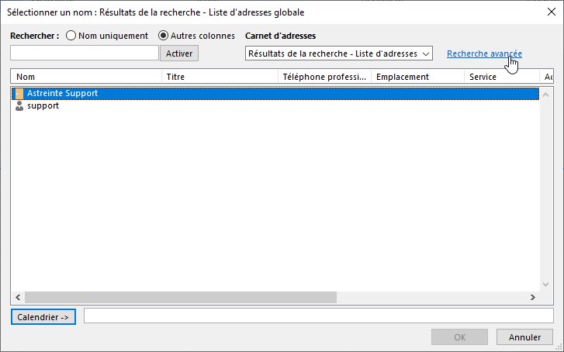Click in the search text input field
The image size is (564, 352).
click(x=84, y=53)
